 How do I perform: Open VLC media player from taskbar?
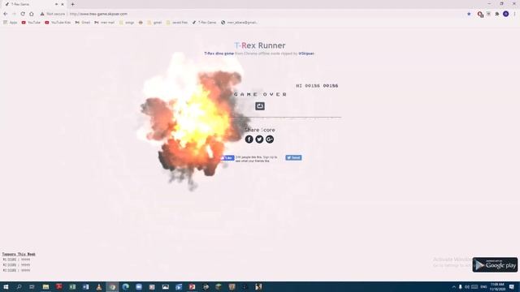[x=99, y=286]
